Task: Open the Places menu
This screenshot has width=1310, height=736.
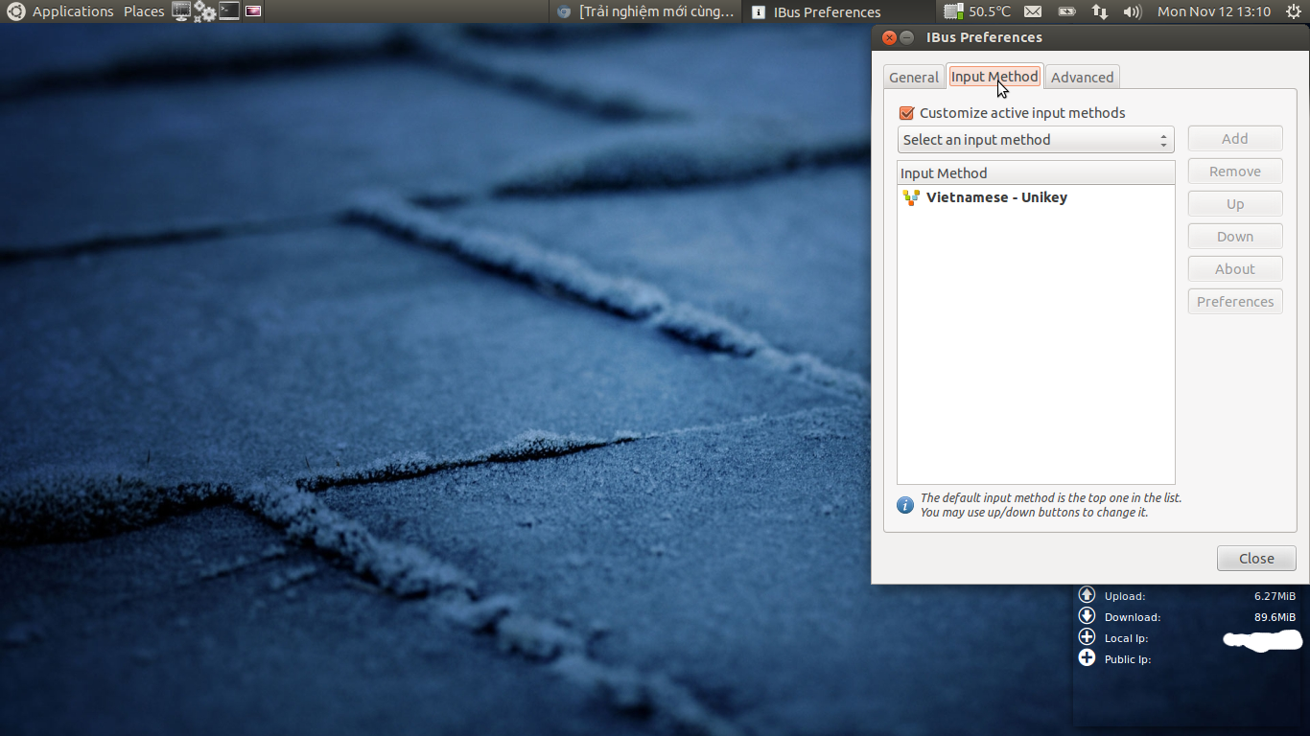Action: [144, 11]
